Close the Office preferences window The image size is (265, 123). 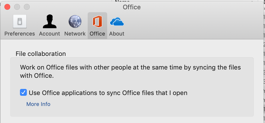7,7
